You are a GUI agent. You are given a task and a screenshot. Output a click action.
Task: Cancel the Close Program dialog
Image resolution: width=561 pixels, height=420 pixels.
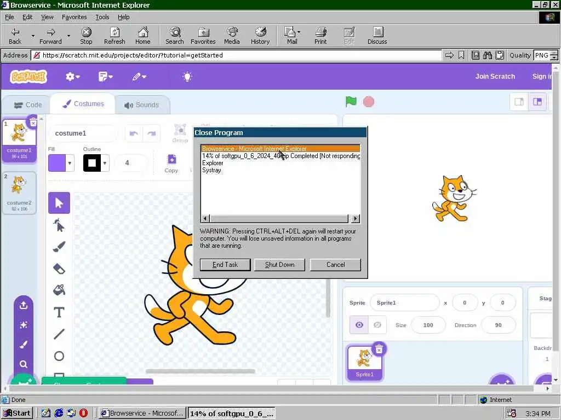pyautogui.click(x=335, y=265)
